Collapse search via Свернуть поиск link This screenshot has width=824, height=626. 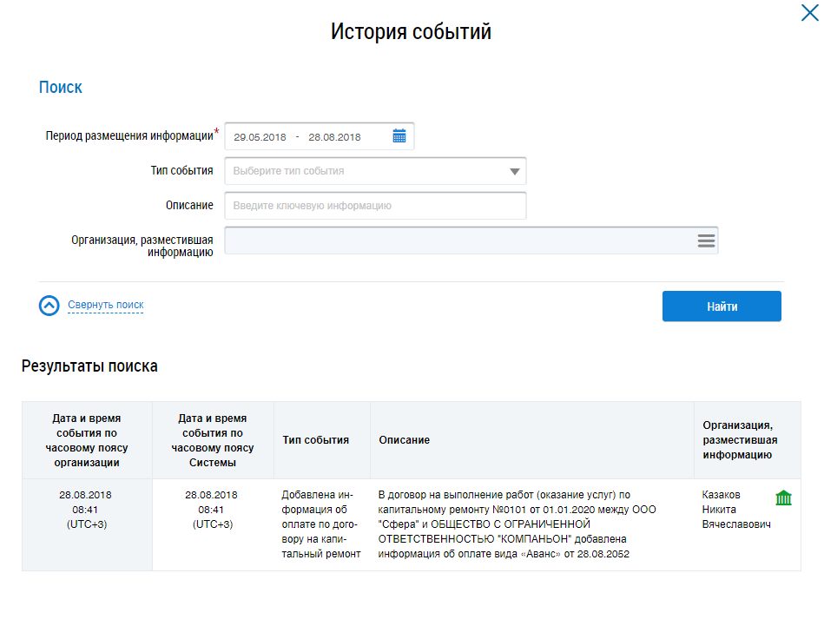(x=105, y=305)
